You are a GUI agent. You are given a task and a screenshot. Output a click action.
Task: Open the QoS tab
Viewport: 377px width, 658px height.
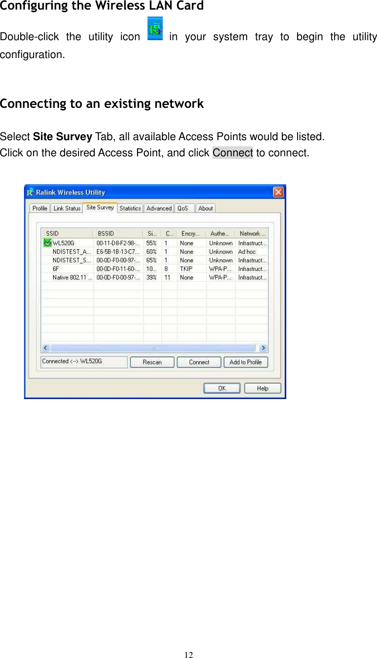[184, 208]
